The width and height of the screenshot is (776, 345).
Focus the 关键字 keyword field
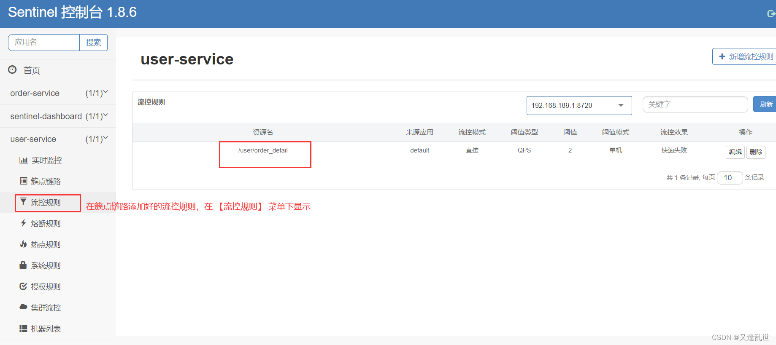695,104
